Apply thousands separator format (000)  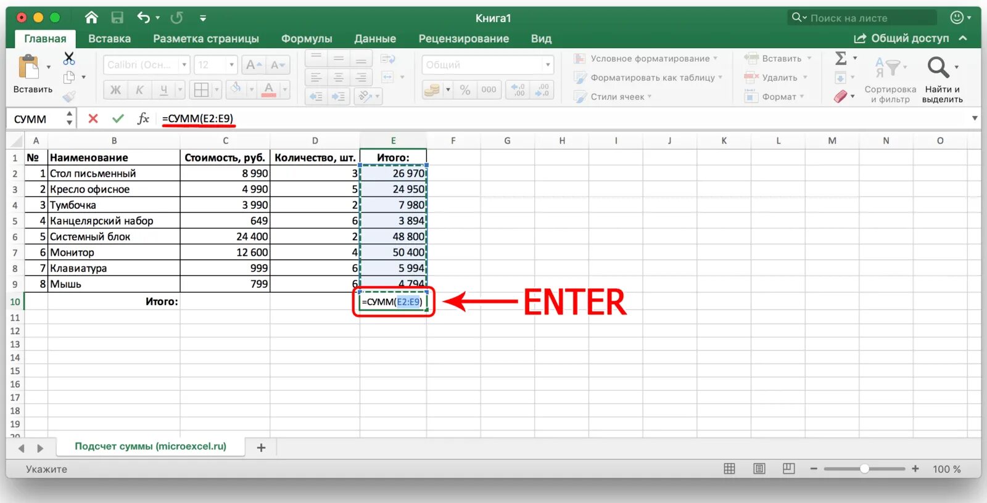(489, 90)
